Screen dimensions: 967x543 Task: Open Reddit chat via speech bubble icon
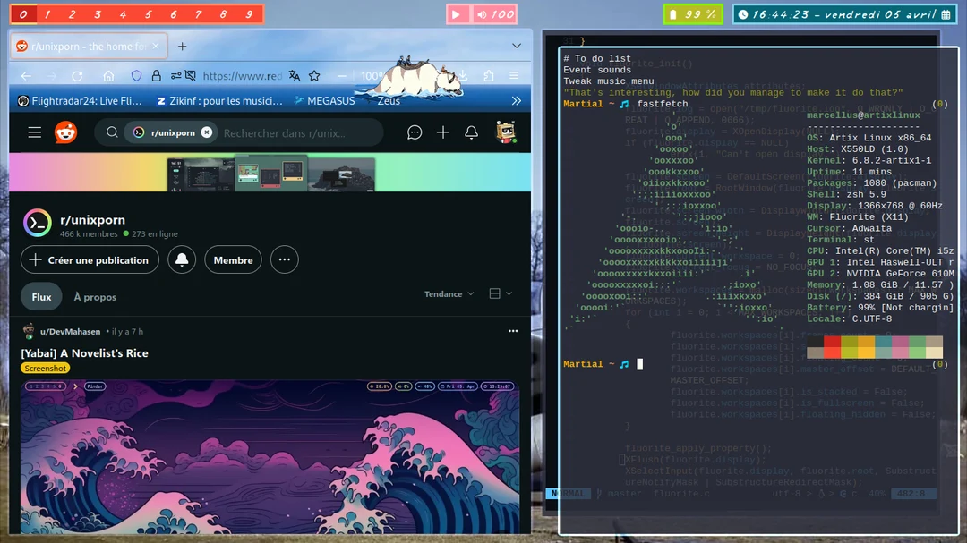coord(414,132)
